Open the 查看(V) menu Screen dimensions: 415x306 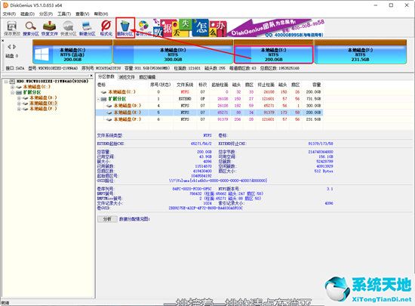click(x=82, y=14)
